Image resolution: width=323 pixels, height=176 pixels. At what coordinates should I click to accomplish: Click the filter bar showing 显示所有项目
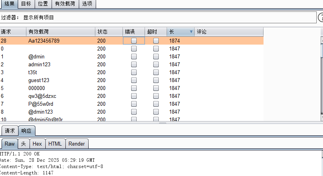pos(158,17)
